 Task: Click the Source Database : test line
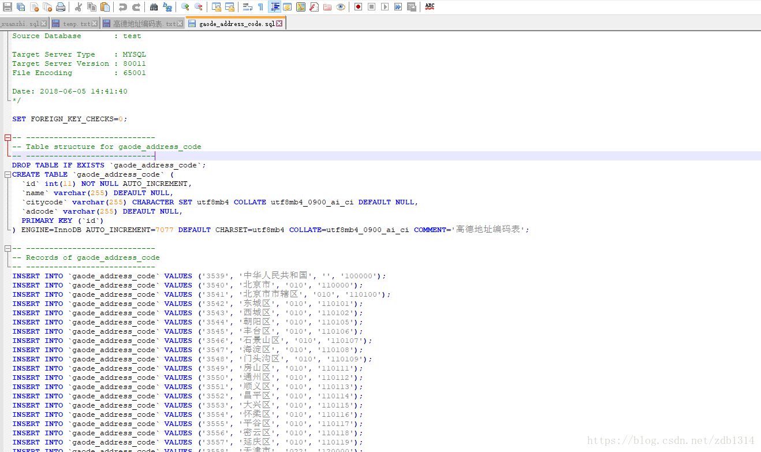(x=77, y=36)
